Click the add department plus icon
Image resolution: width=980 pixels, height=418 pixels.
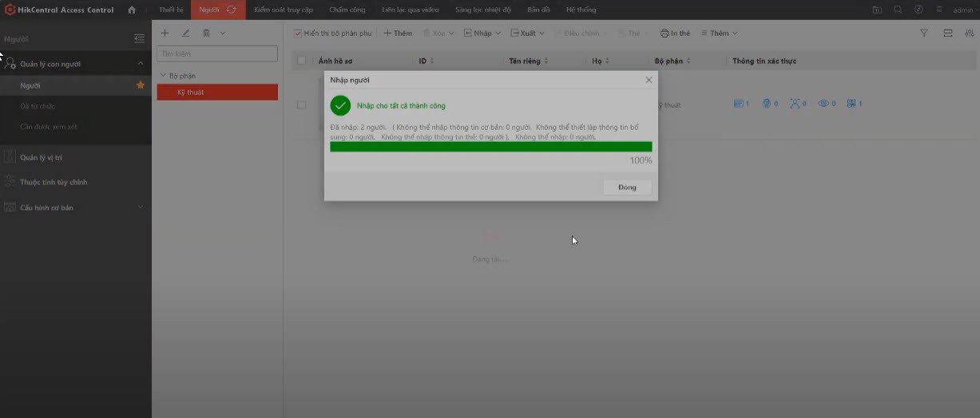165,34
